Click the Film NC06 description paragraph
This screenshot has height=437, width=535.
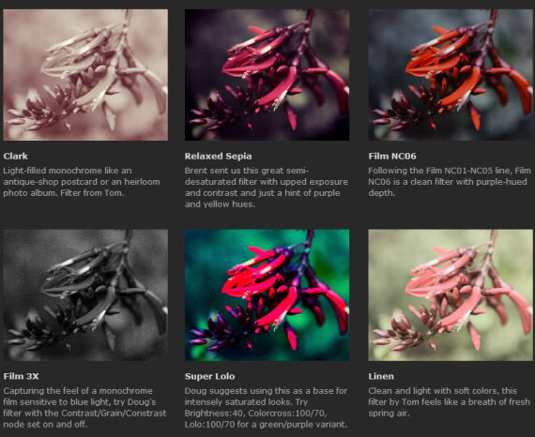tap(450, 182)
